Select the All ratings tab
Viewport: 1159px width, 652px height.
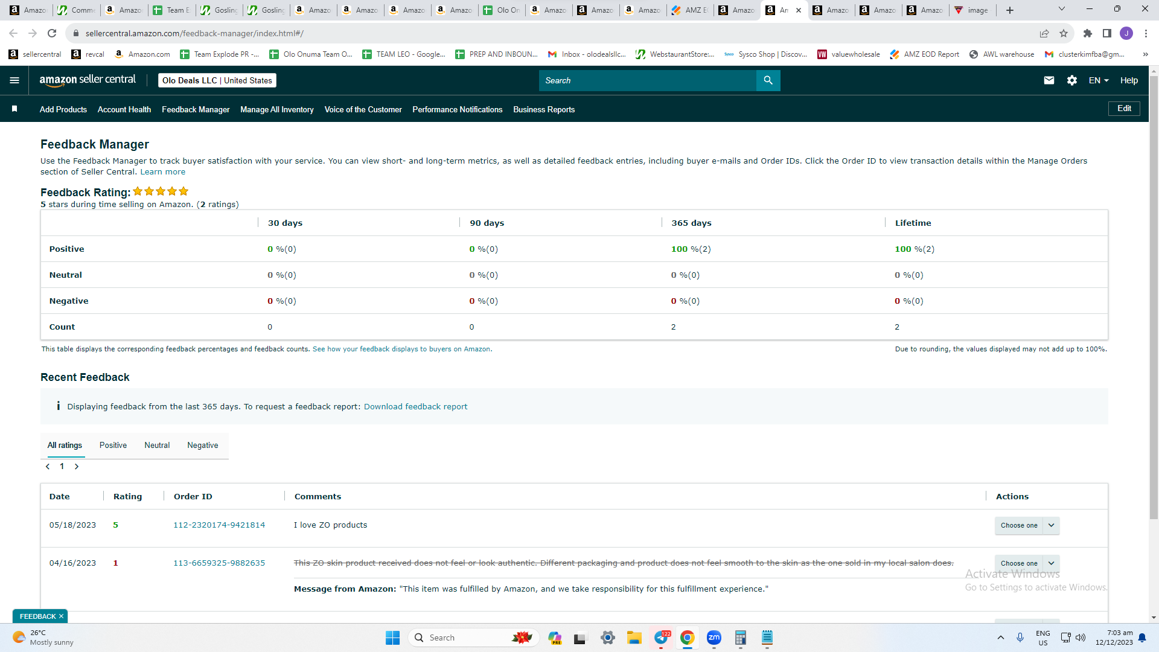pyautogui.click(x=65, y=446)
